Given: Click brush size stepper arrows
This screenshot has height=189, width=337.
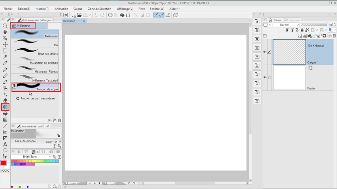Looking at the screenshot, I should coord(52,142).
